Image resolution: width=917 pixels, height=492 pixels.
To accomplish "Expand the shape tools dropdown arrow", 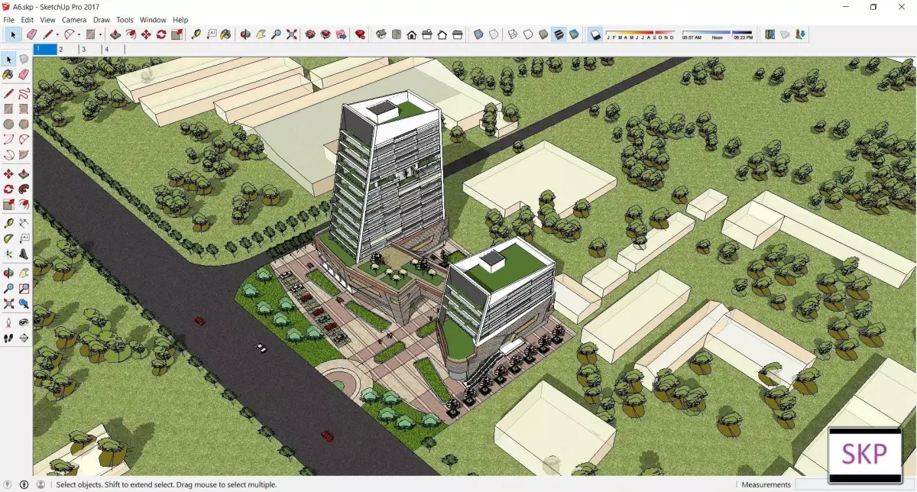I will click(x=100, y=34).
